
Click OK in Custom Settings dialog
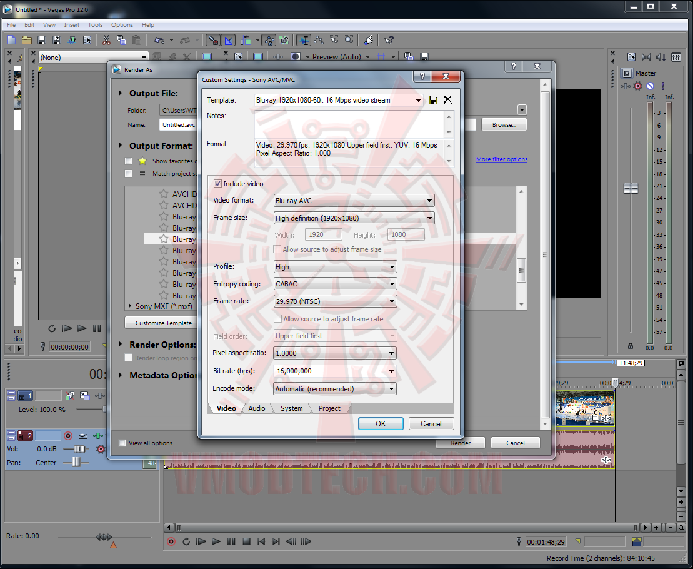[x=381, y=423]
